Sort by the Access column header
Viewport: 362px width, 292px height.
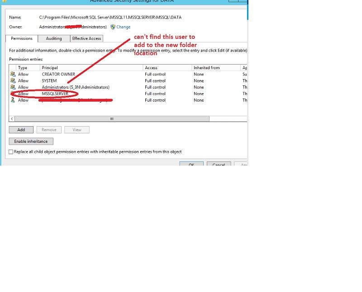click(x=167, y=68)
